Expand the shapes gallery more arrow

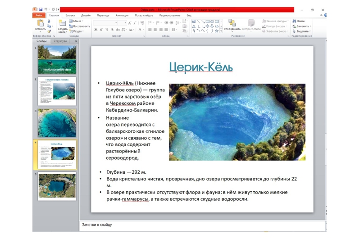tap(221, 31)
